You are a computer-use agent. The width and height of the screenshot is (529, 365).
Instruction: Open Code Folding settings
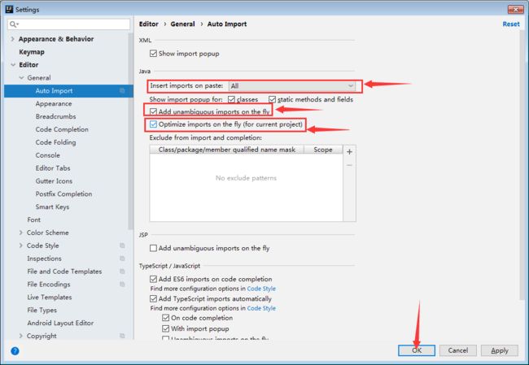(x=55, y=142)
